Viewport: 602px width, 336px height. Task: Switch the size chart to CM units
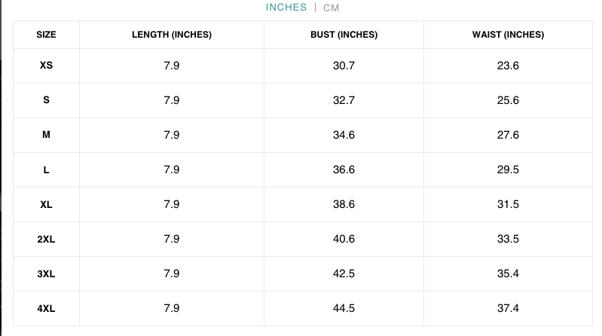click(x=332, y=8)
